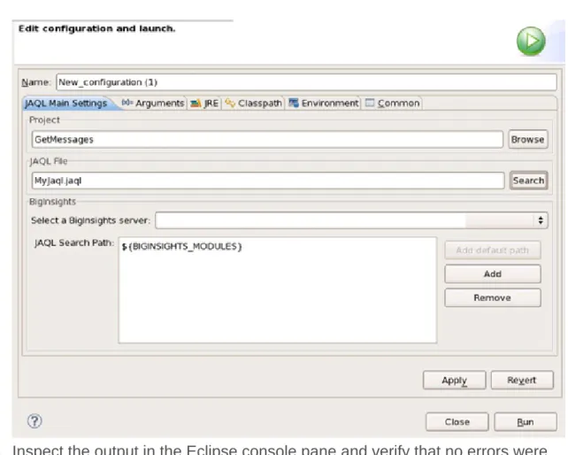Image resolution: width=568 pixels, height=455 pixels.
Task: Click the Environment tab icon
Action: pos(294,103)
